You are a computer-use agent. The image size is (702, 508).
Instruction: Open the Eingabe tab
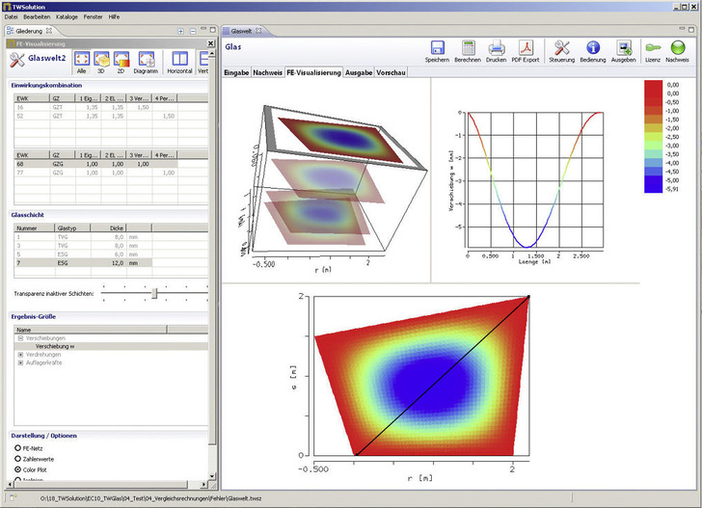pyautogui.click(x=236, y=73)
